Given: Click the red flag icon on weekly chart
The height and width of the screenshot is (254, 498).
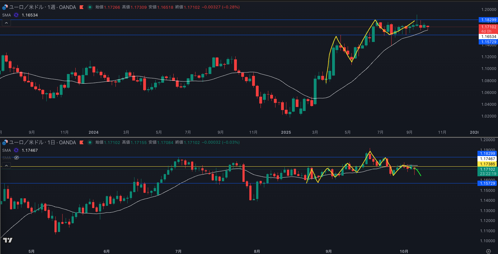Looking at the screenshot, I should point(82,7).
